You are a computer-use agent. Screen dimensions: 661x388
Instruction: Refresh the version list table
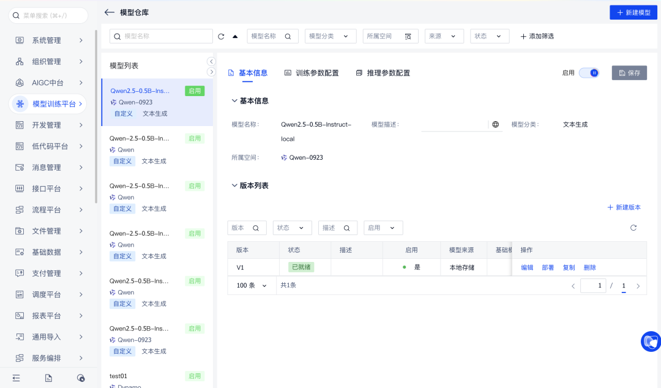(x=633, y=228)
